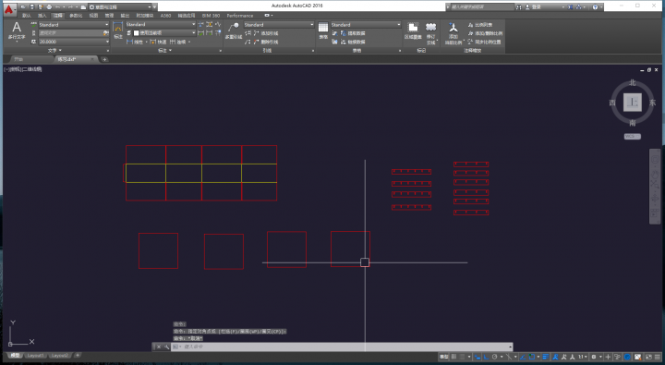
Task: Click the command line input field
Action: [339, 347]
